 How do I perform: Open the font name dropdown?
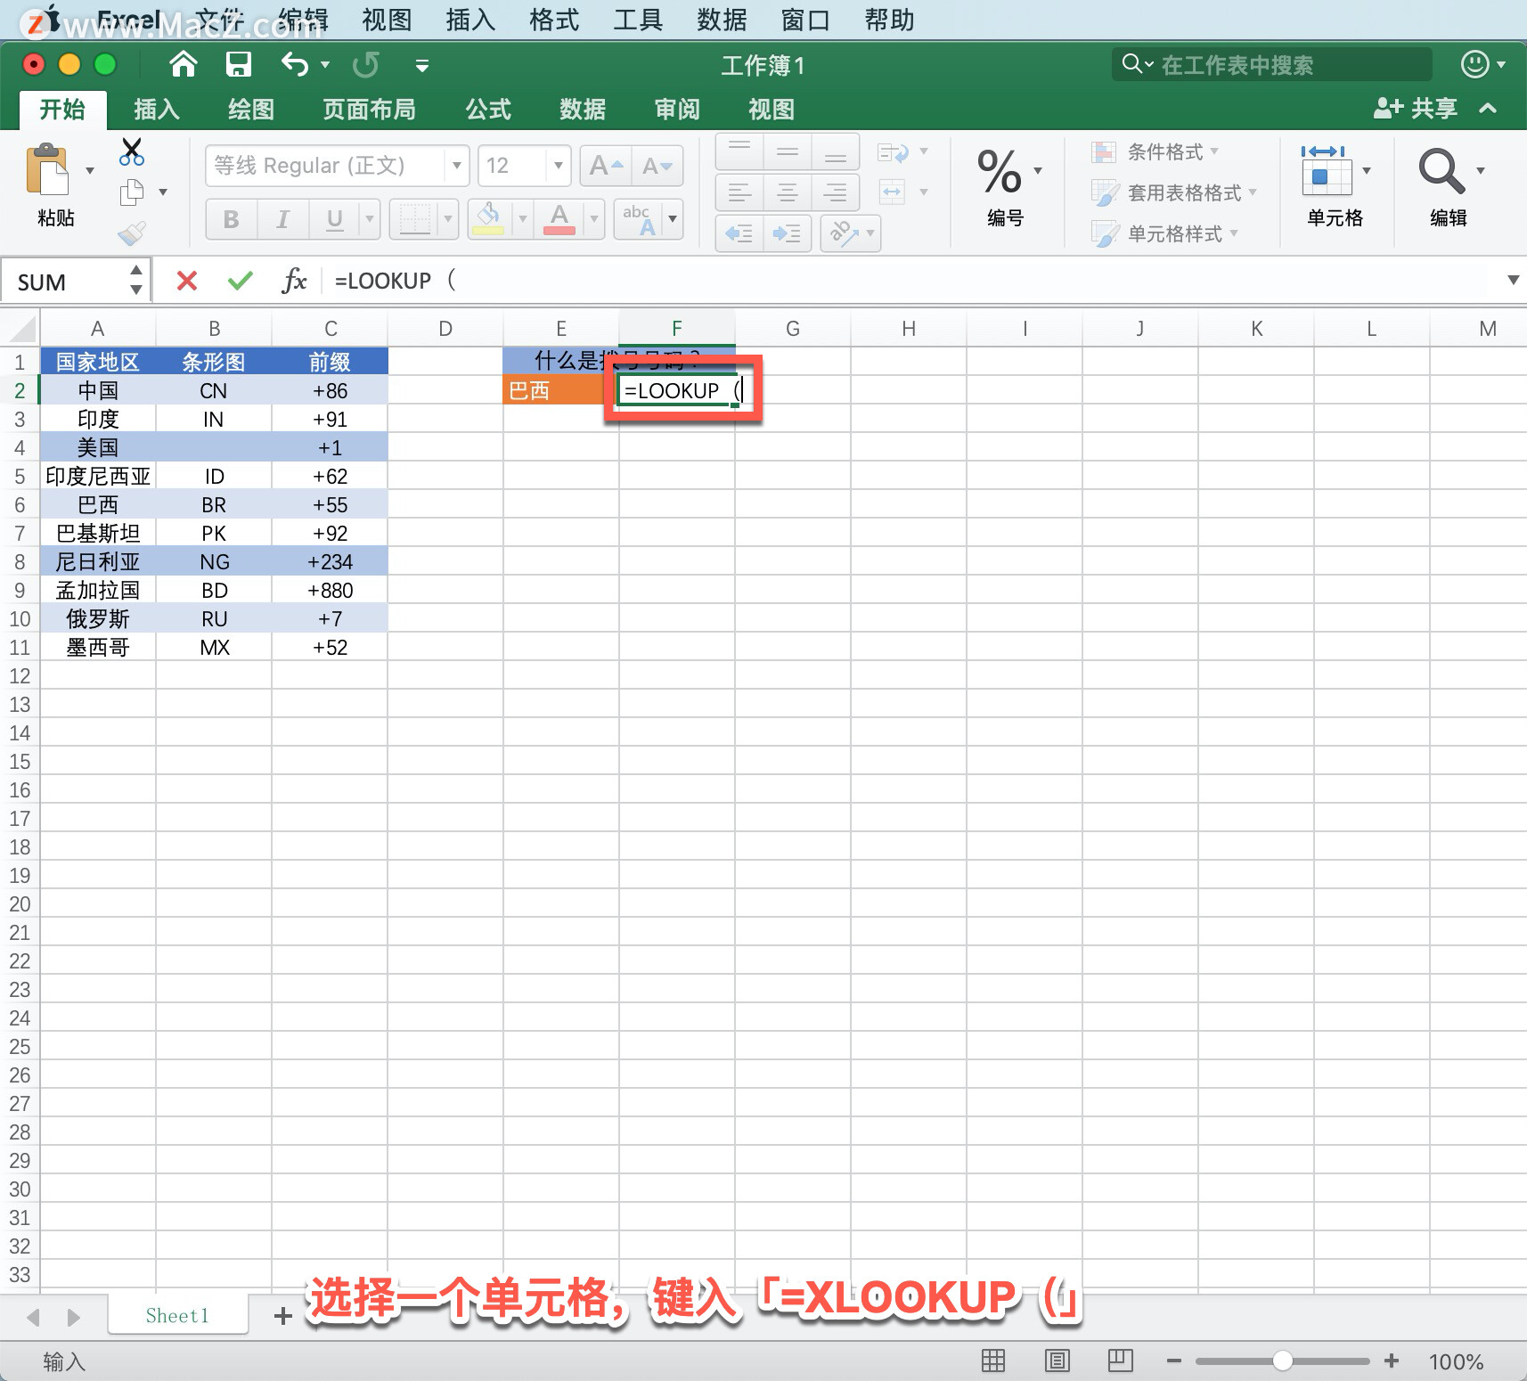click(x=456, y=166)
